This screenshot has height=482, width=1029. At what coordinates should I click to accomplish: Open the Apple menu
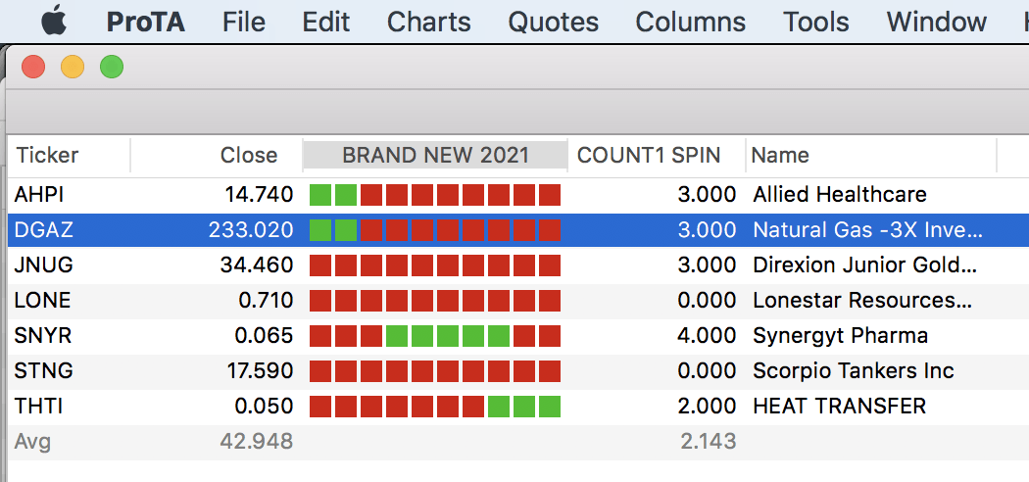click(54, 23)
